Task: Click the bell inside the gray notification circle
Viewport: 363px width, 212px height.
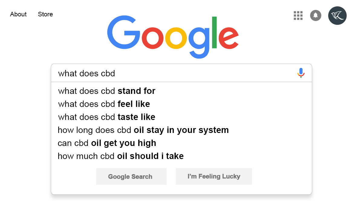Action: 316,15
